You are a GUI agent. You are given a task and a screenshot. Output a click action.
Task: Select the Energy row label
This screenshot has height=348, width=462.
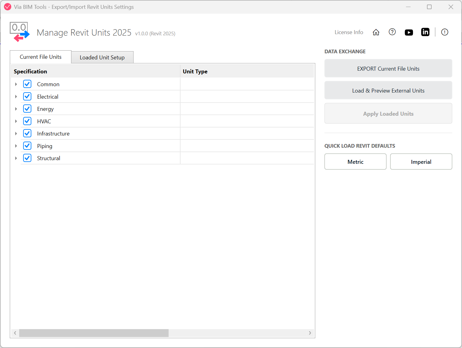coord(45,109)
